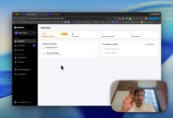
Task: Open the Learnings page
Action: point(25,62)
